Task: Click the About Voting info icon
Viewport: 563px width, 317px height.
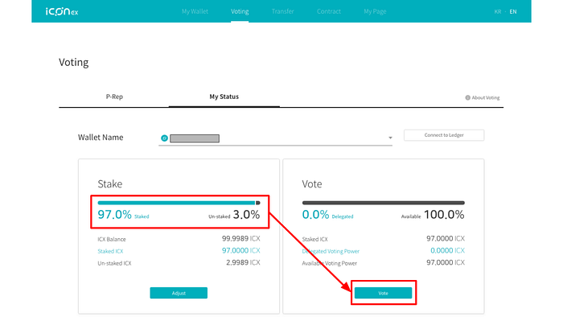Action: [x=467, y=97]
